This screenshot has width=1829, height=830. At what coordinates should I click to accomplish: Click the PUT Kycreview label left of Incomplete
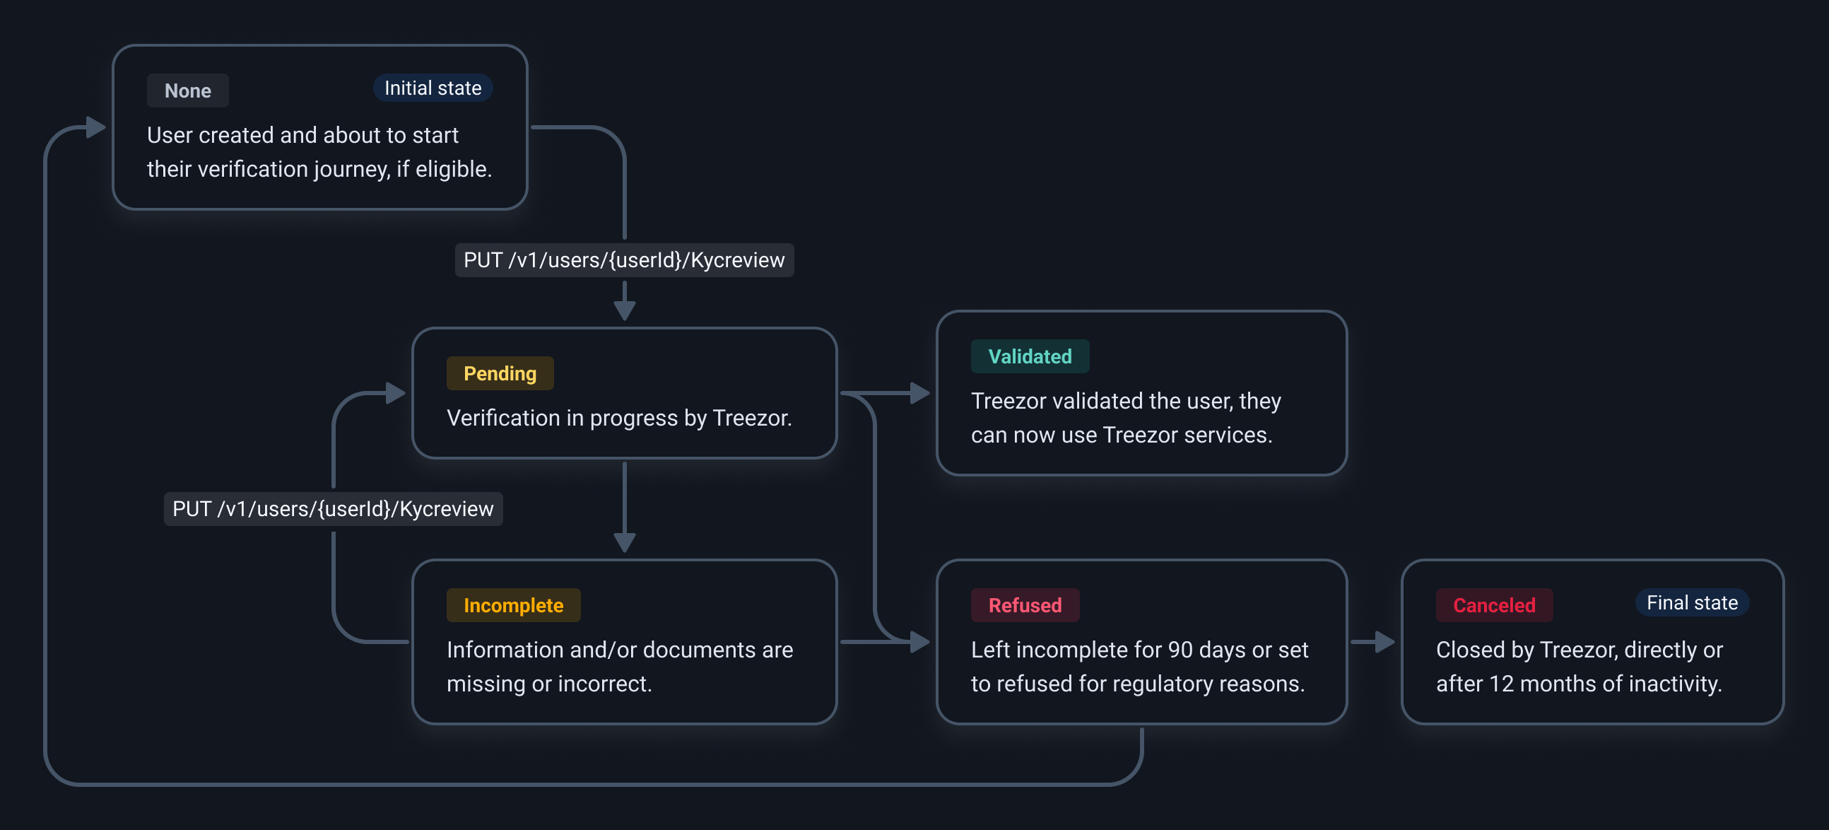[x=333, y=509]
